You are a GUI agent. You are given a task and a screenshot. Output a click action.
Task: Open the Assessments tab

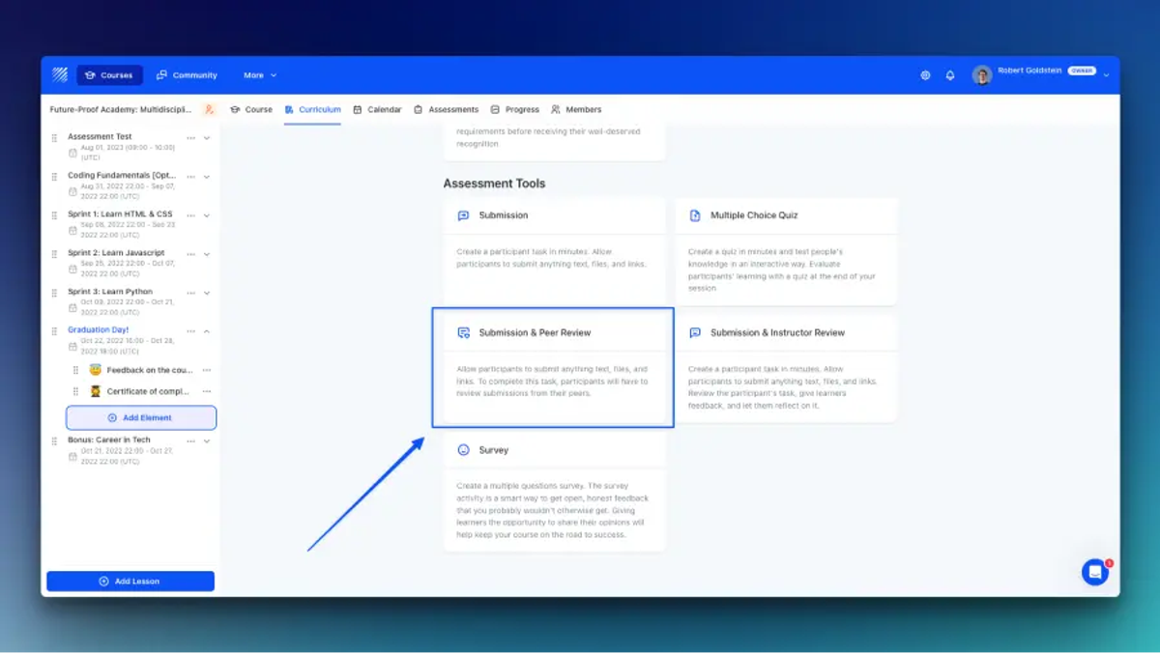[446, 110]
